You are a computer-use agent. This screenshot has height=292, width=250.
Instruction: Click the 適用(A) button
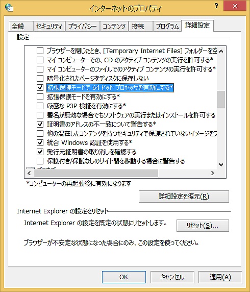(x=220, y=277)
